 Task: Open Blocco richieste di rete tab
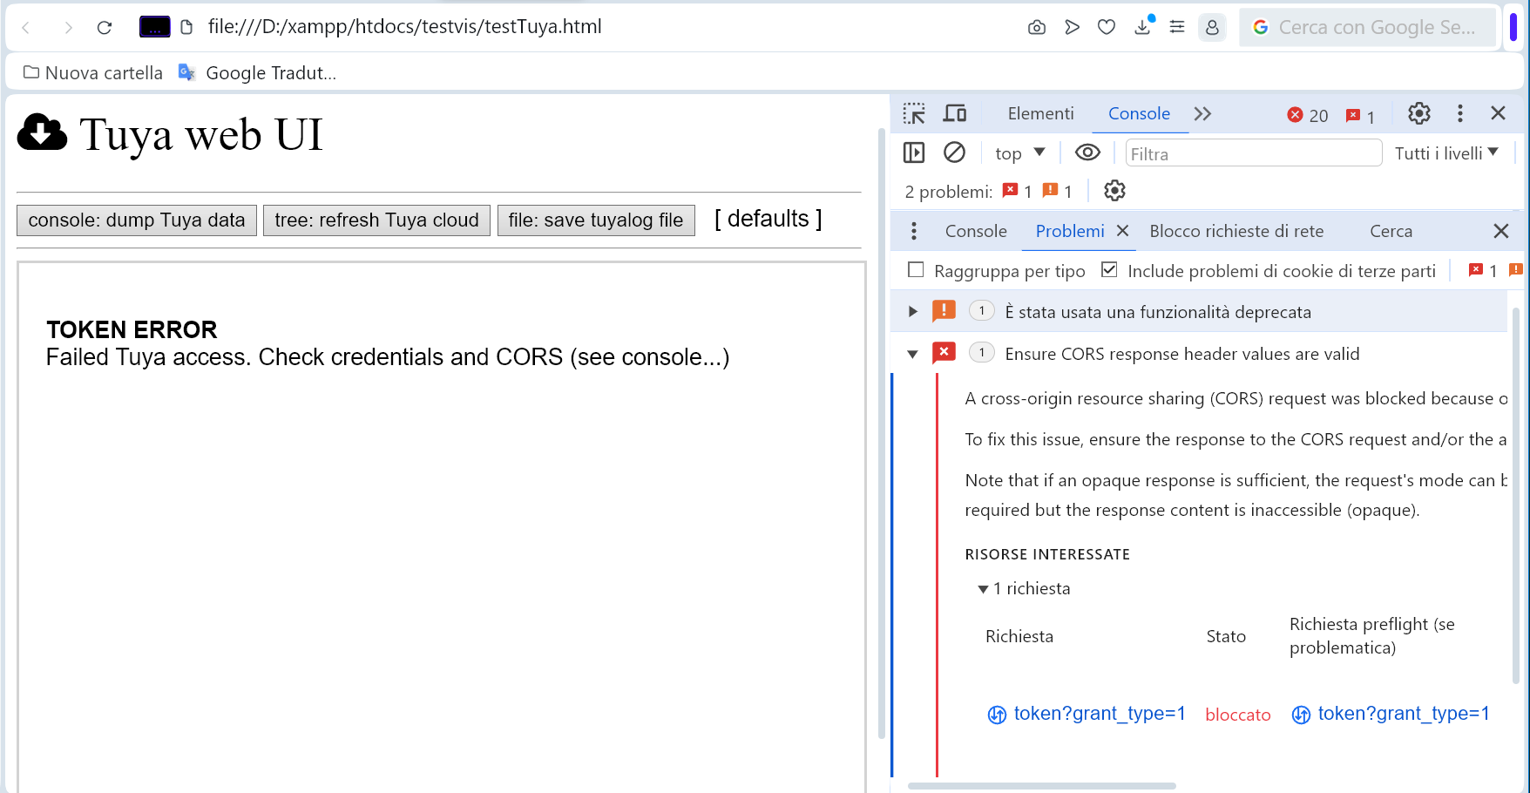pyautogui.click(x=1236, y=231)
